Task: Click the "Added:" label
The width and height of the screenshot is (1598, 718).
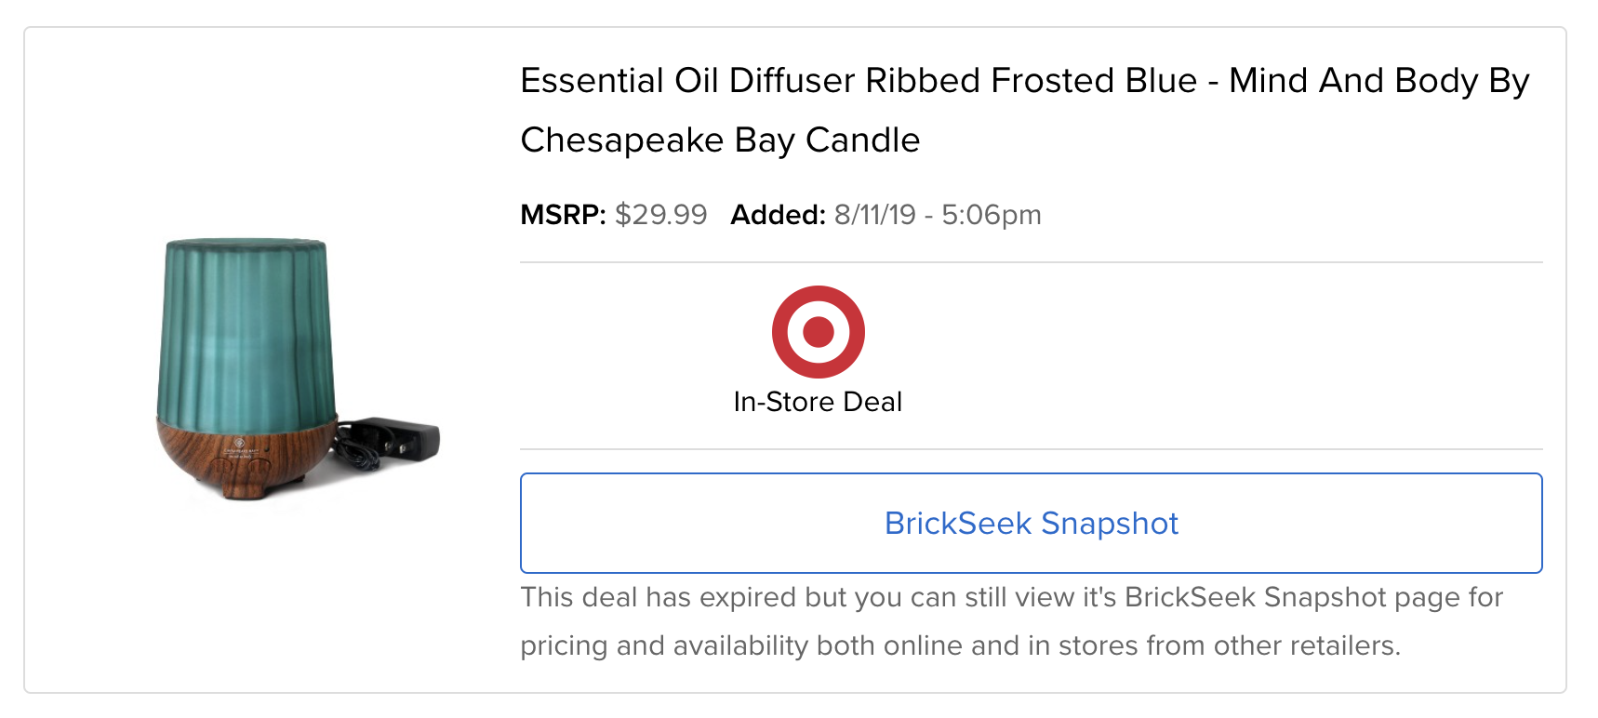Action: pos(778,215)
